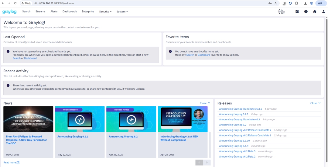The image size is (328, 167).
Task: Open the scratchpad edit icon
Action: click(x=297, y=12)
